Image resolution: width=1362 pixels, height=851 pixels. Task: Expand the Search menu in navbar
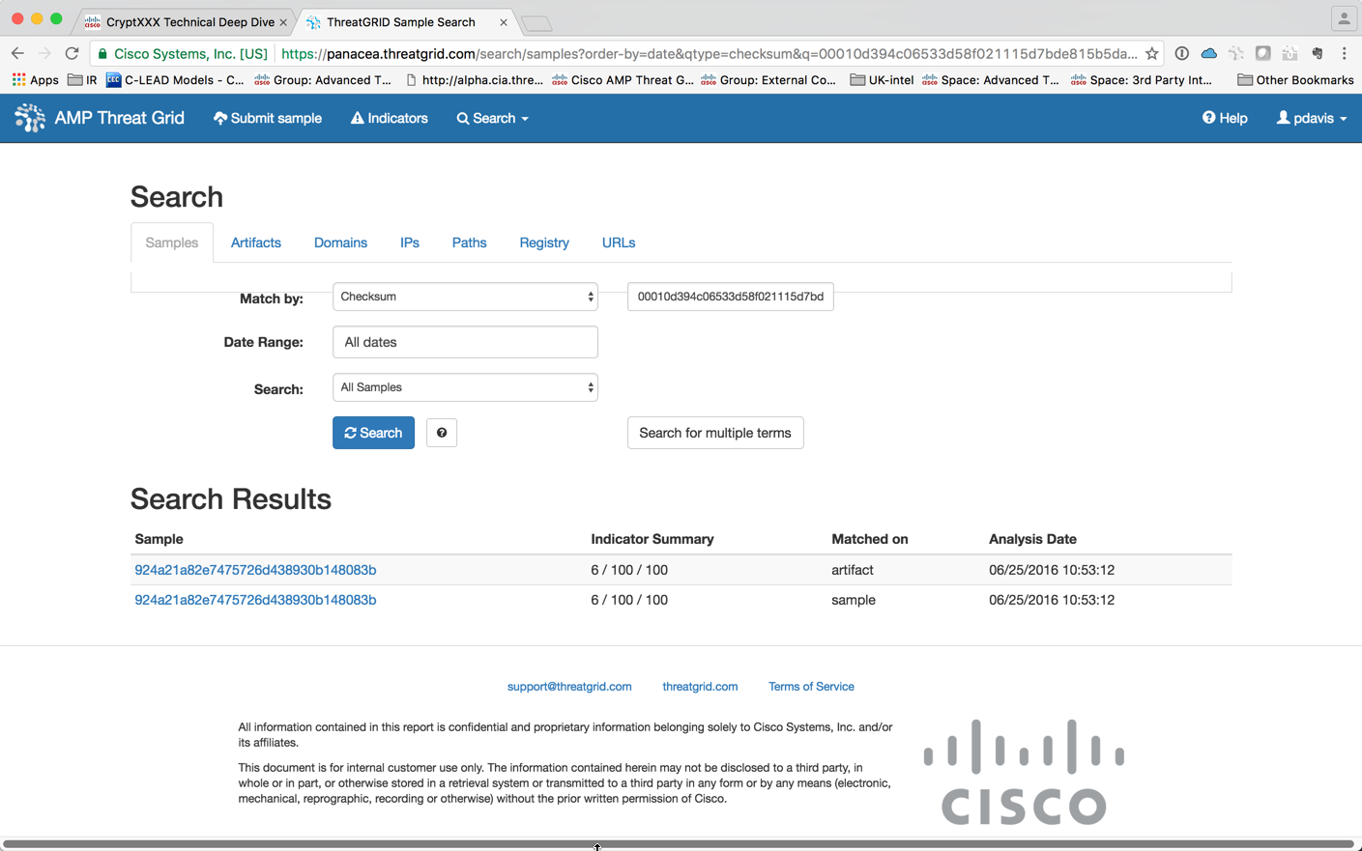493,118
